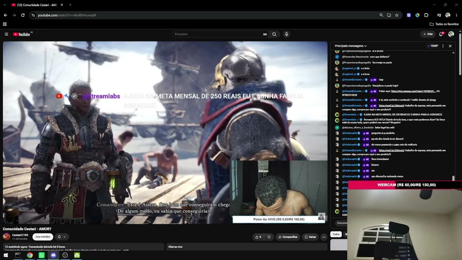
Task: Click the message 'bebe legal teu refri'
Action: (x=384, y=127)
